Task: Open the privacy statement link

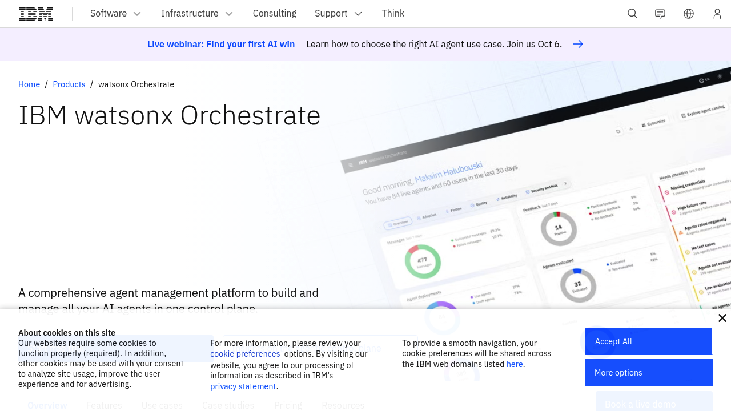Action: click(243, 386)
